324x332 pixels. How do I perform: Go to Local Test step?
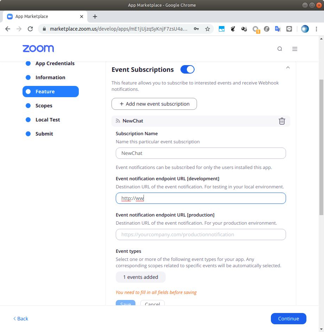[x=47, y=120]
